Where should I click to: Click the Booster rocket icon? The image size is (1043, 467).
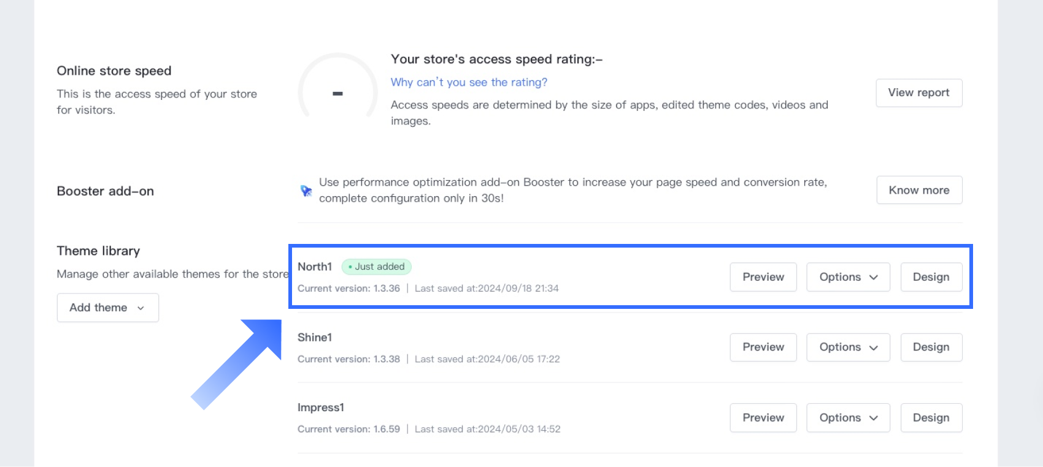click(306, 191)
